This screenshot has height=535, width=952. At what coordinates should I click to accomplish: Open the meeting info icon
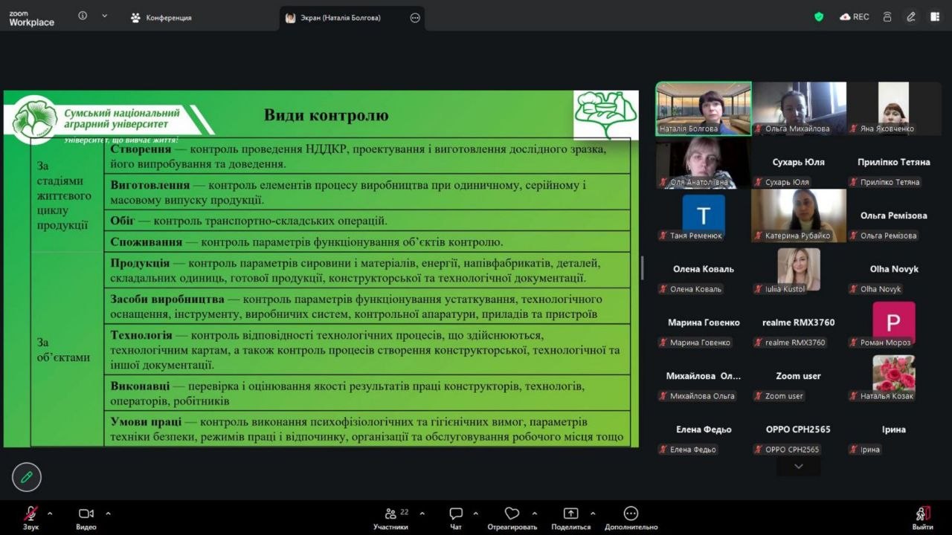click(83, 16)
